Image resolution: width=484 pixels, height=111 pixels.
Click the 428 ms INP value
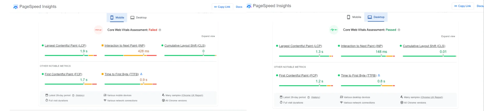143,51
